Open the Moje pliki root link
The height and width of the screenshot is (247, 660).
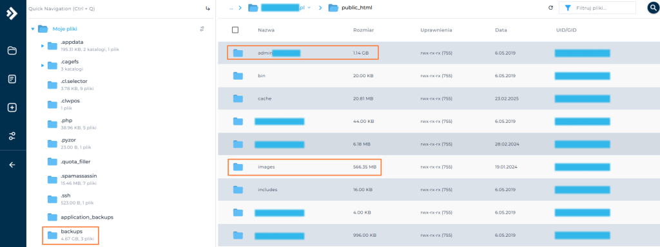[x=65, y=29]
